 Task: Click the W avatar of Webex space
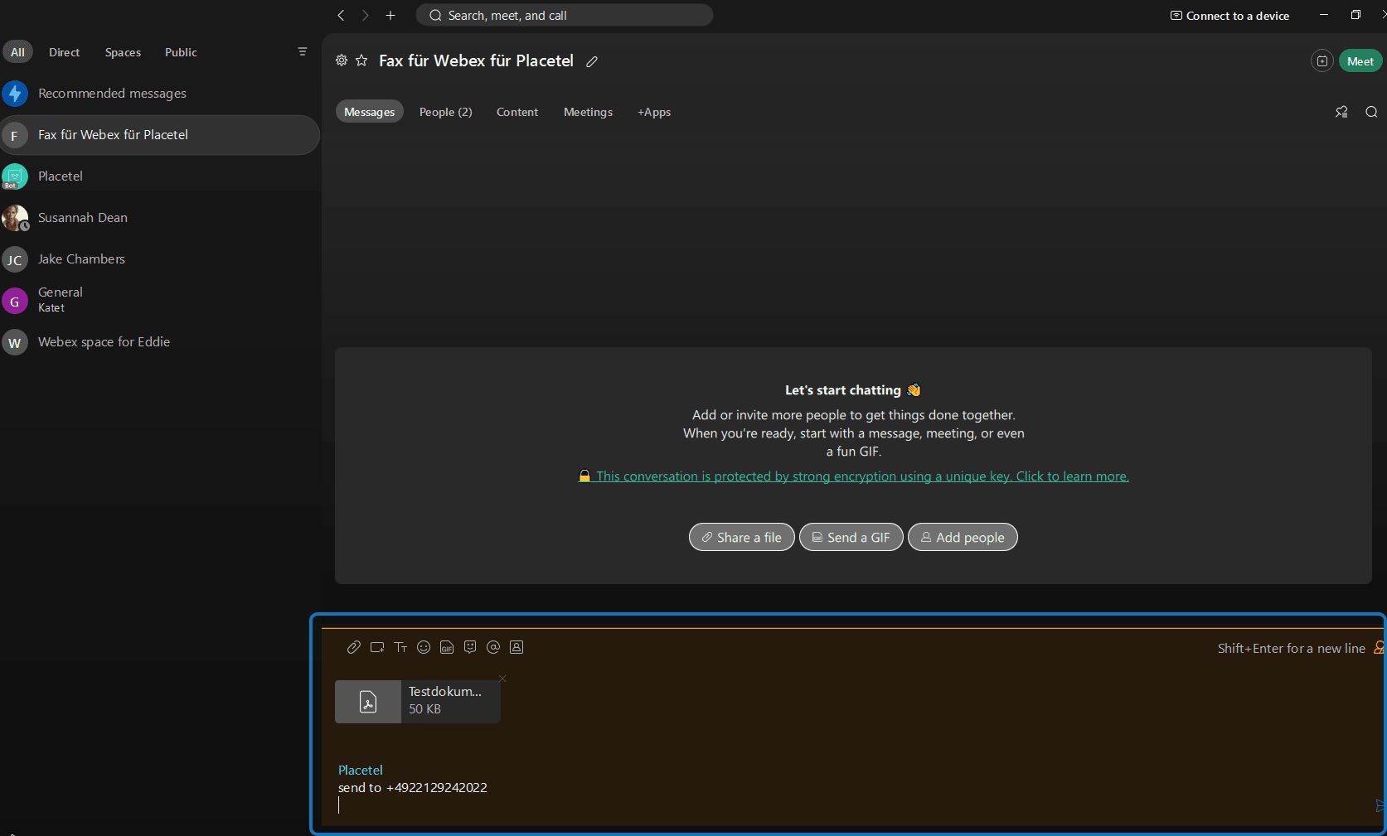[15, 342]
